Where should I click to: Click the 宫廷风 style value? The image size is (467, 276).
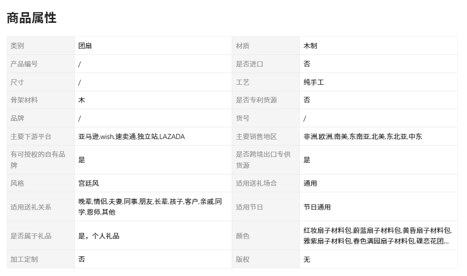pyautogui.click(x=88, y=183)
